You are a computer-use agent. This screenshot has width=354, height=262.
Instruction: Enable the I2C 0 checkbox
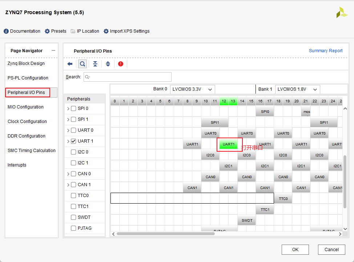[x=73, y=152]
